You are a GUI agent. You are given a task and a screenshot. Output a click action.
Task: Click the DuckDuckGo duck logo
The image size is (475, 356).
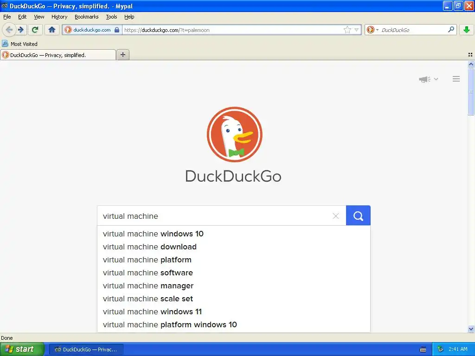(x=234, y=134)
